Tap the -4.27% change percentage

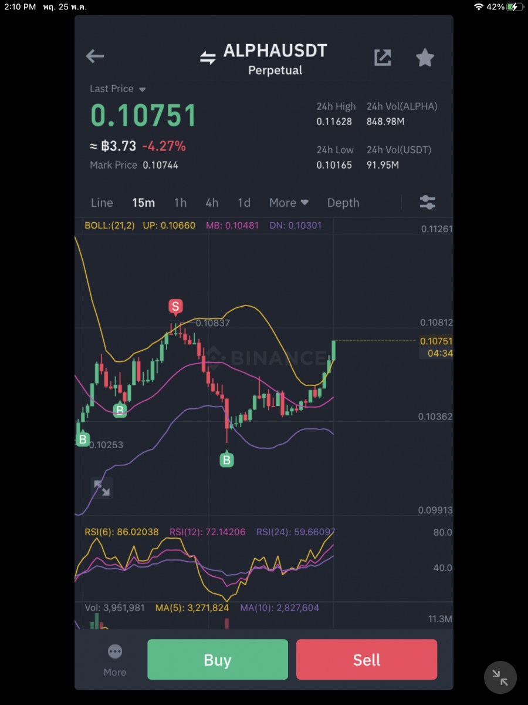pyautogui.click(x=164, y=146)
